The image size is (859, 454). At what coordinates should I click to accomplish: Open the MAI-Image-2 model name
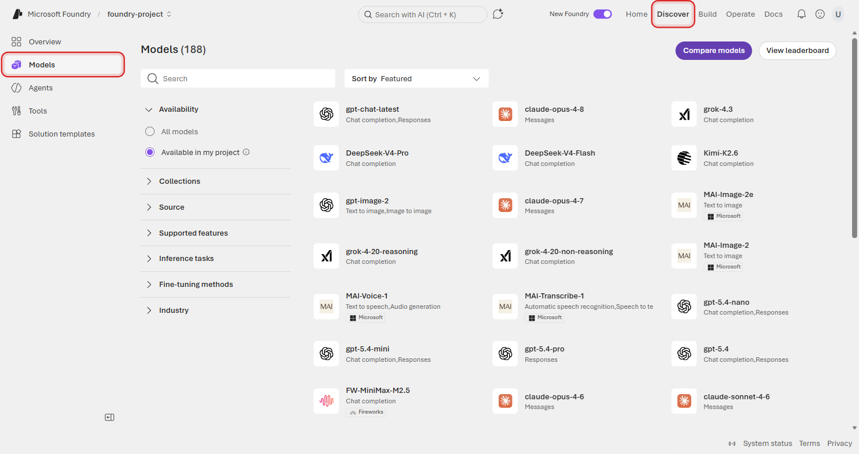[726, 245]
